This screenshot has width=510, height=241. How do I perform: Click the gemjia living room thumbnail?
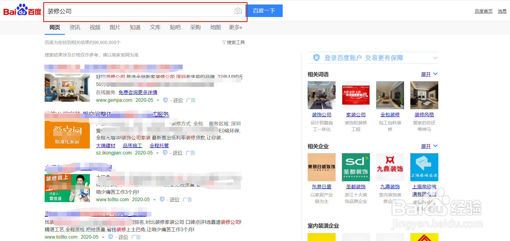(x=67, y=88)
